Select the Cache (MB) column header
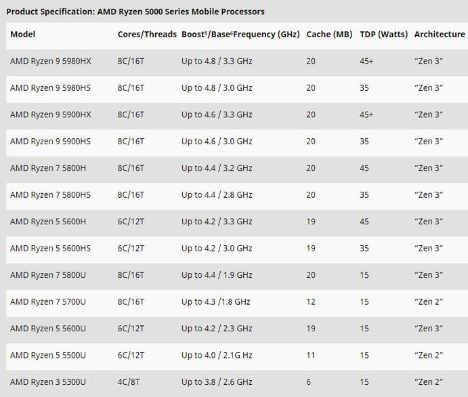 click(329, 35)
